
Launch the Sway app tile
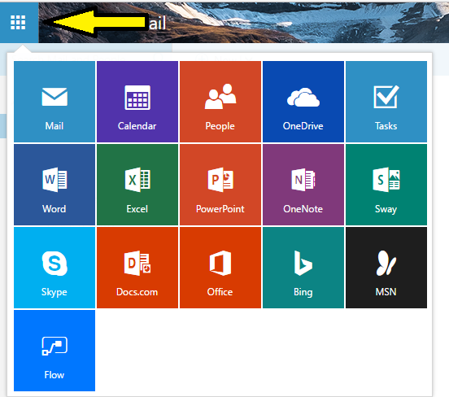(x=386, y=185)
